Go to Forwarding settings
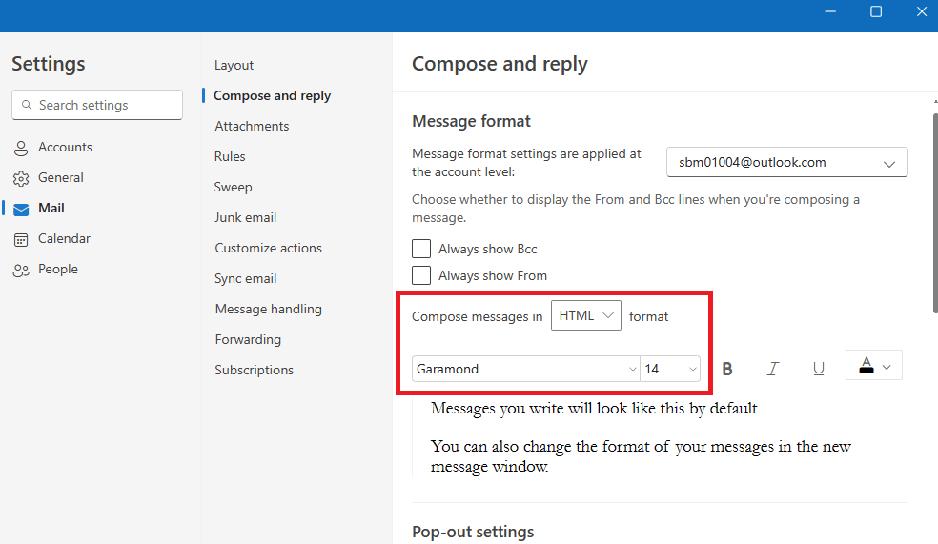938x544 pixels. pyautogui.click(x=248, y=339)
